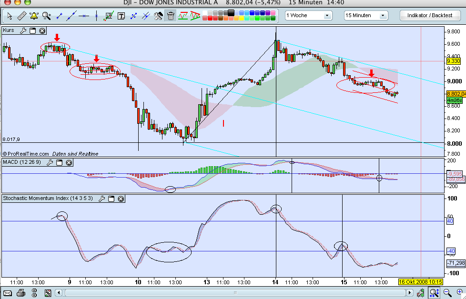Image resolution: width=466 pixels, height=299 pixels.
Task: Click the candlestick icon beside the scrollbar
Action: [x=421, y=293]
